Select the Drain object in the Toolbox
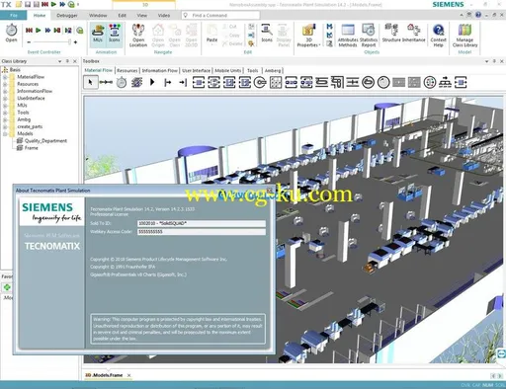 point(183,82)
